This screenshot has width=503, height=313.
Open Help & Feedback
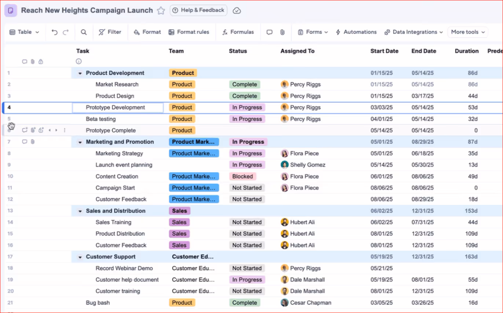(x=198, y=10)
